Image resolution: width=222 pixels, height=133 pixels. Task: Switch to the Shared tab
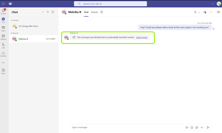(94, 12)
